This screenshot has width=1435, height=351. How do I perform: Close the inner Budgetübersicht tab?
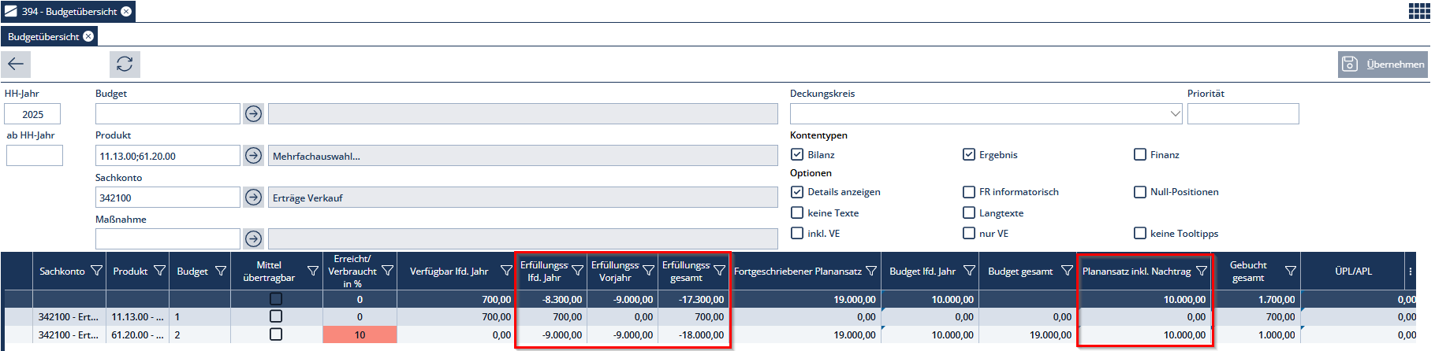click(88, 36)
